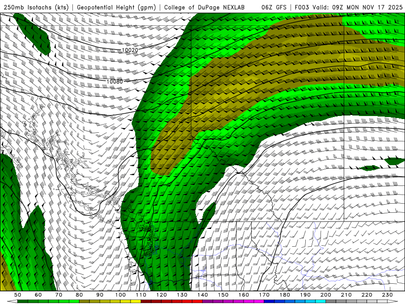Image resolution: width=405 pixels, height=304 pixels.
Task: Select the bright magenta swatch just before 170
Action: 259,301
